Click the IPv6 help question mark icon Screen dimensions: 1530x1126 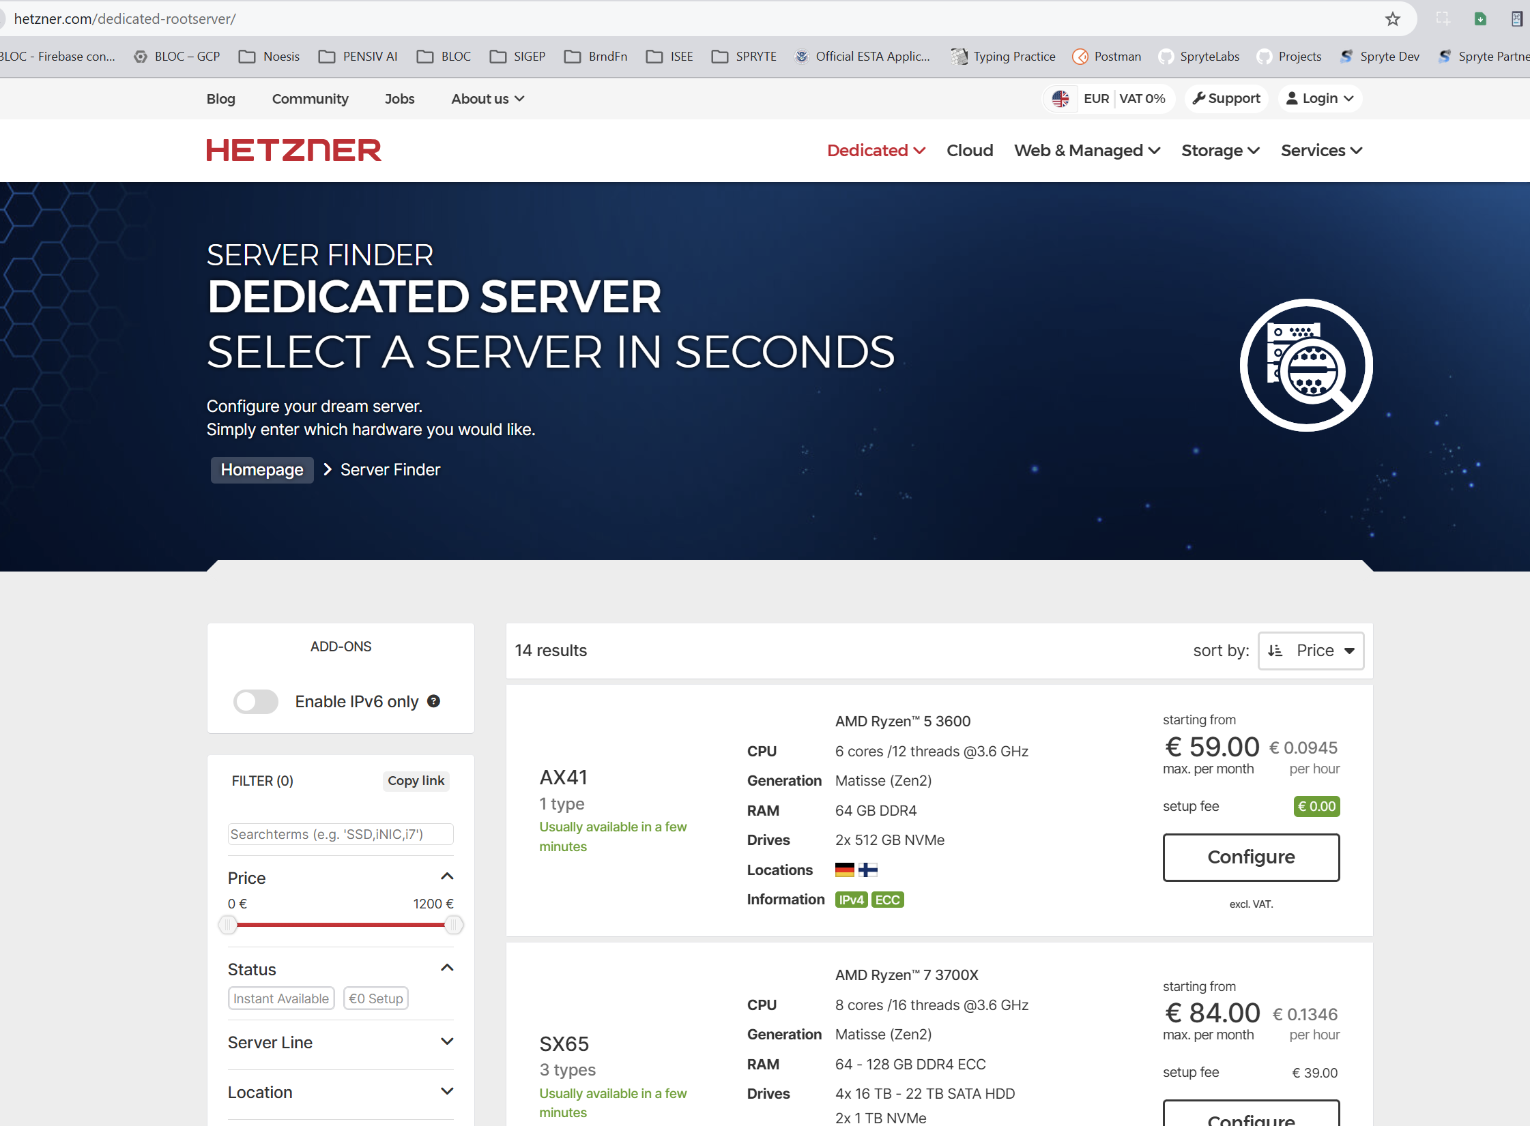click(x=433, y=701)
